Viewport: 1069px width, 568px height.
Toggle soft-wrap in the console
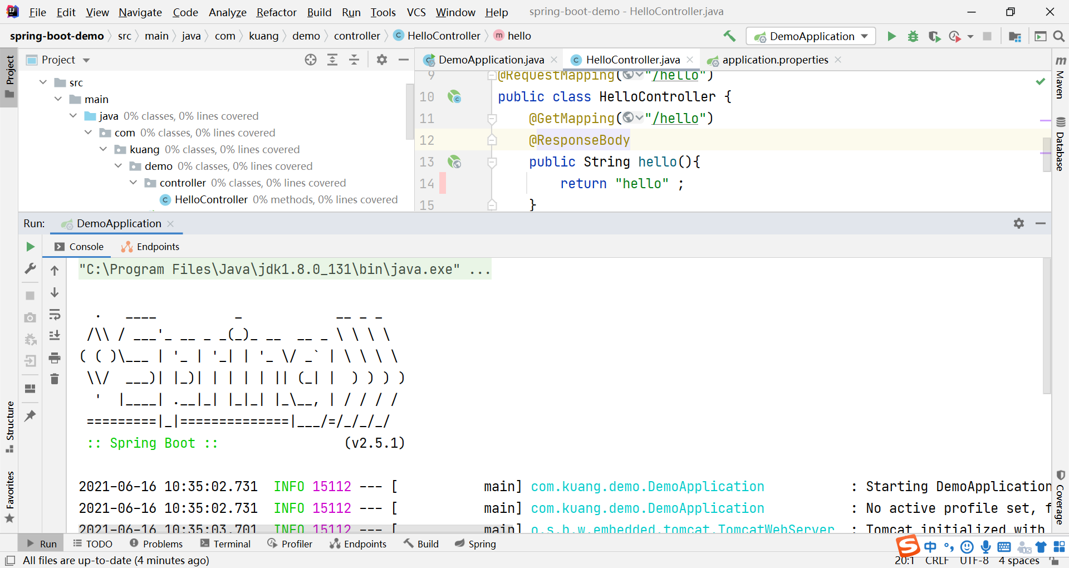pos(55,315)
